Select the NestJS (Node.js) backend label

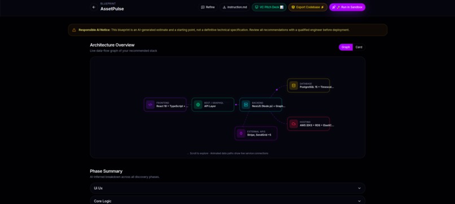pos(268,106)
